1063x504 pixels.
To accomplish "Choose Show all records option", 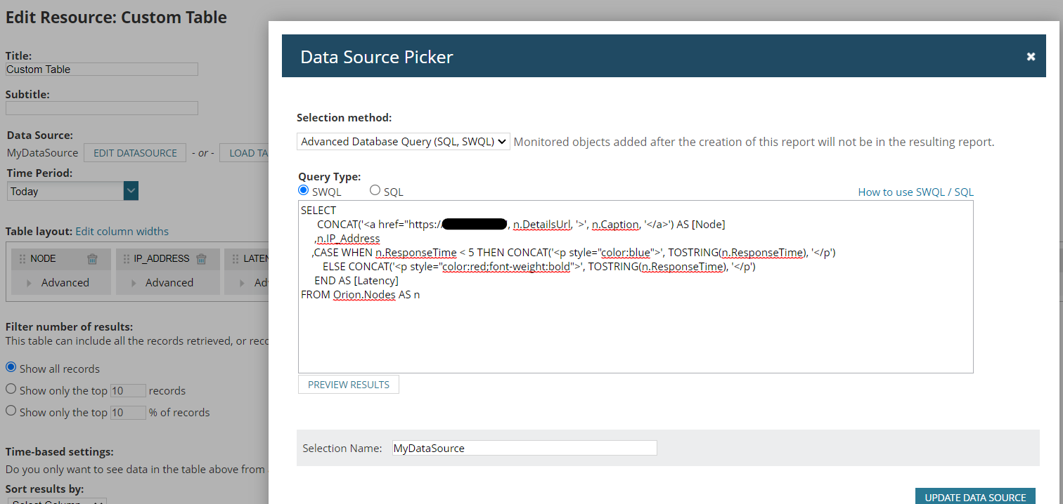I will point(11,367).
